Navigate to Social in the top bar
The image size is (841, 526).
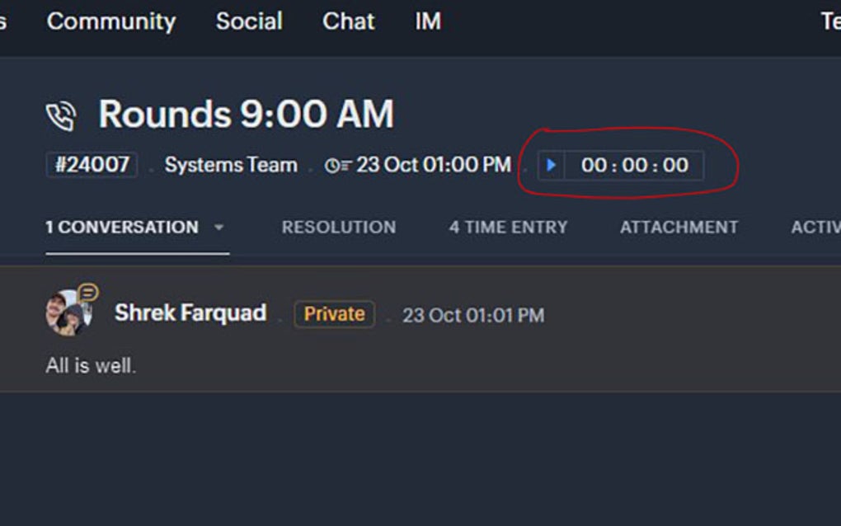[249, 21]
